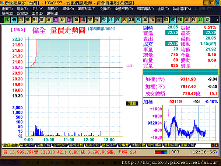Click the cyan 9 toolbar icon
This screenshot has width=221, height=166.
point(117,20)
